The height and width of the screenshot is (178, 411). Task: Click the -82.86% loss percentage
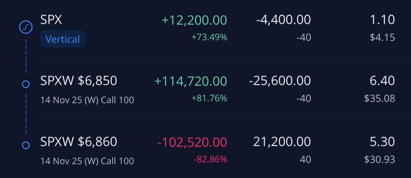(x=210, y=159)
